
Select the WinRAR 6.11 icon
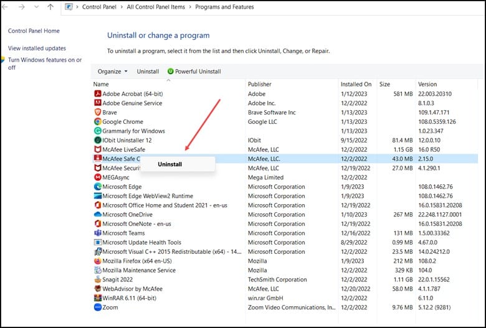[98, 298]
